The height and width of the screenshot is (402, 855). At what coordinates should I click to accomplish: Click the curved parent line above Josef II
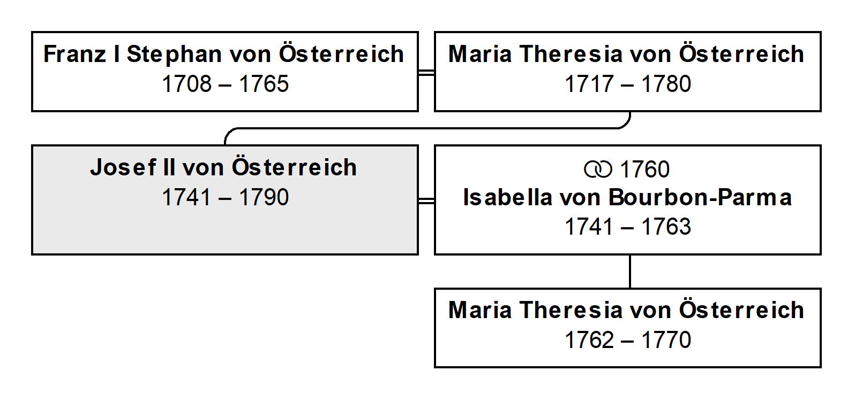[427, 128]
